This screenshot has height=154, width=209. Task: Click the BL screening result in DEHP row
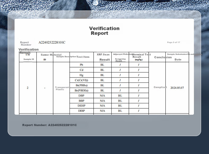[x=120, y=106]
